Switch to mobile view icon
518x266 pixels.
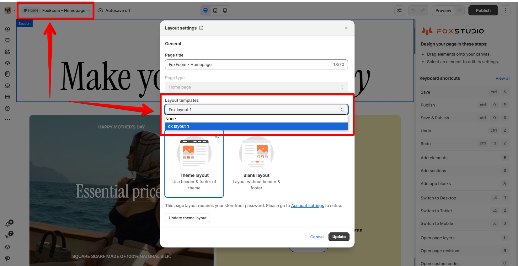[x=225, y=10]
